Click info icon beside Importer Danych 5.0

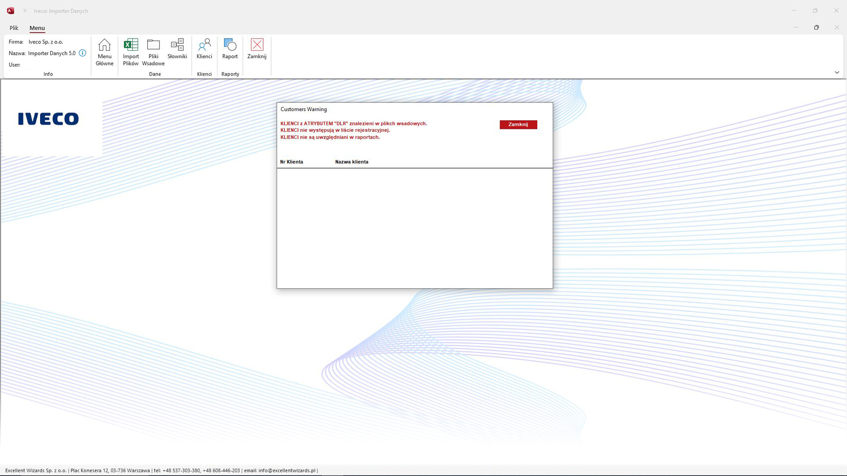[x=83, y=53]
